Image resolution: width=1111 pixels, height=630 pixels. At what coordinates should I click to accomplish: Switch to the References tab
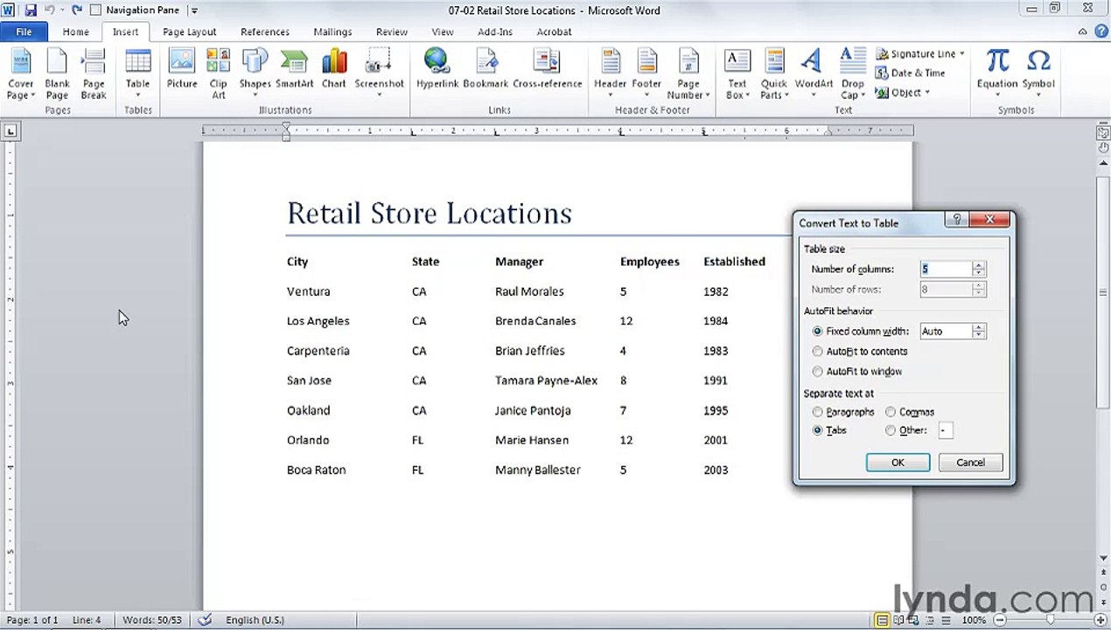pos(265,31)
